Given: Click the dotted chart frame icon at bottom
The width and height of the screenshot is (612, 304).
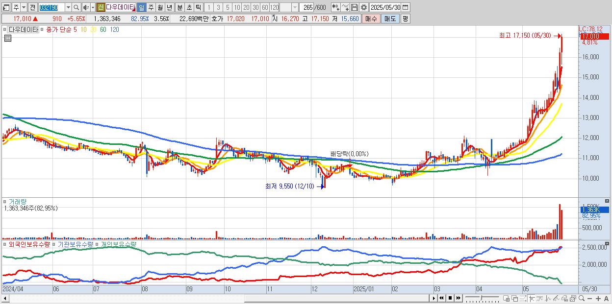Looking at the screenshot, I should 523,298.
